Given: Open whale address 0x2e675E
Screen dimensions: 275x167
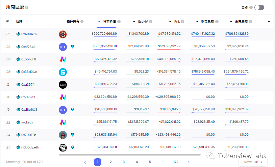Looking at the screenshot, I should point(28,97).
